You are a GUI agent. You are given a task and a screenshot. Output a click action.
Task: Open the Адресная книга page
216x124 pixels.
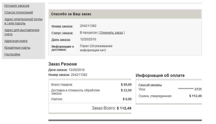(16, 41)
